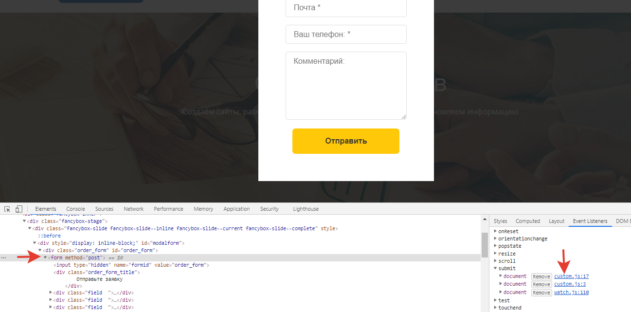This screenshot has height=312, width=631.
Task: Switch to the Memory tab
Action: [203, 209]
